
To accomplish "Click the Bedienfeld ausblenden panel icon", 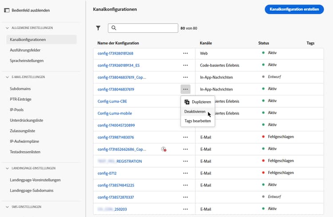I will [x=7, y=10].
